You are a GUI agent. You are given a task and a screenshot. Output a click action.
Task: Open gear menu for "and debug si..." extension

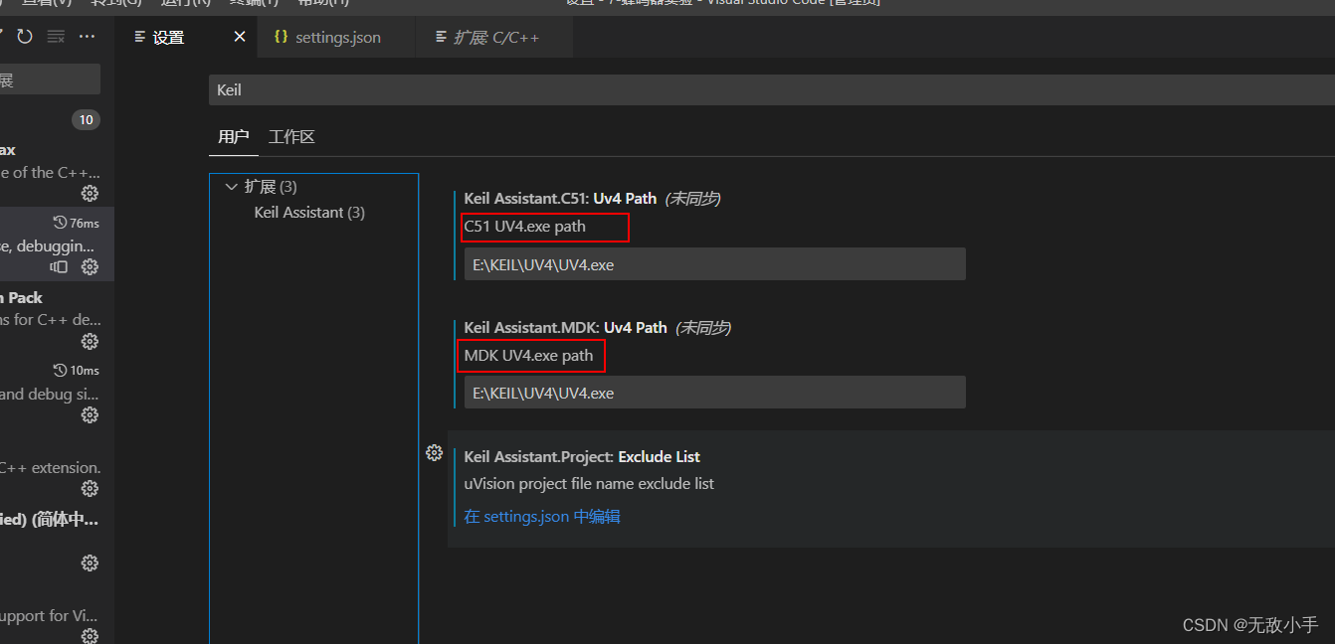point(90,414)
